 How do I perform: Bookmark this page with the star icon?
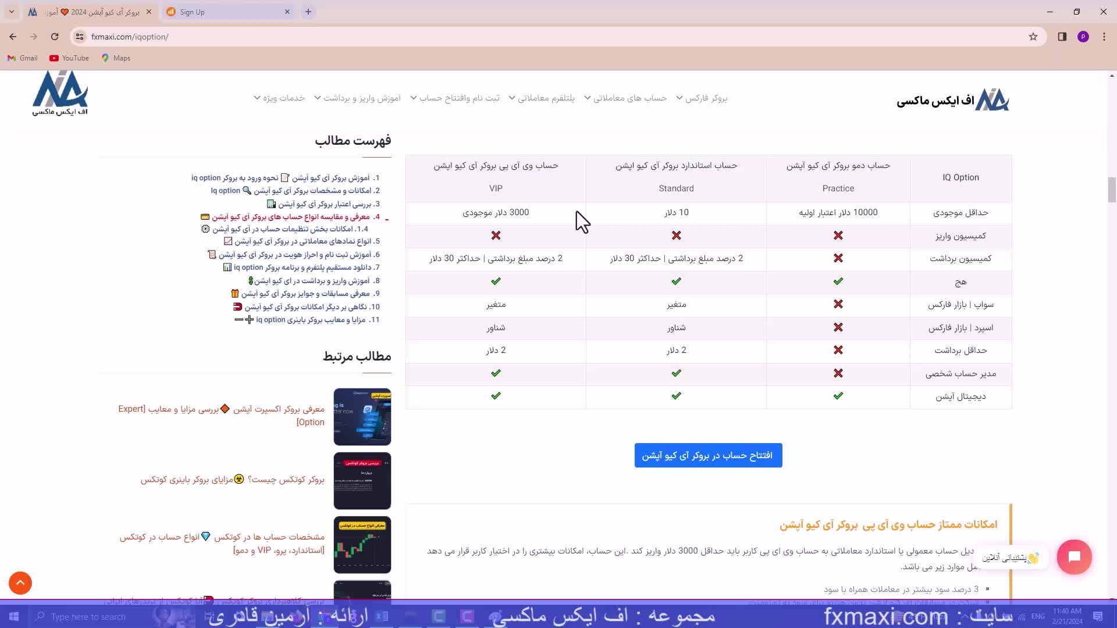(1034, 36)
